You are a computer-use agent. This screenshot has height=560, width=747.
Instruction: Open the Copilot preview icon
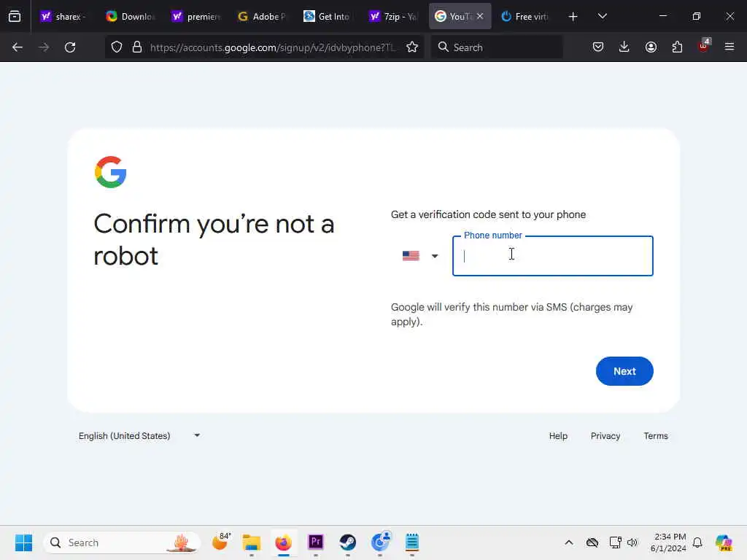point(723,542)
